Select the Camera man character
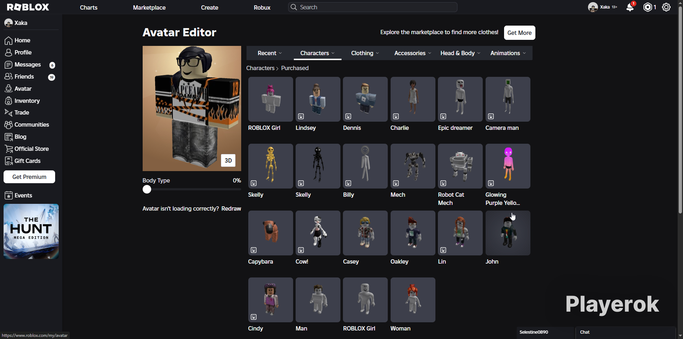This screenshot has width=683, height=339. pyautogui.click(x=508, y=99)
